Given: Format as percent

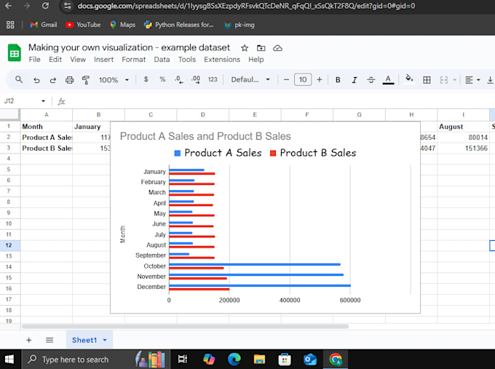Looking at the screenshot, I should click(x=162, y=79).
